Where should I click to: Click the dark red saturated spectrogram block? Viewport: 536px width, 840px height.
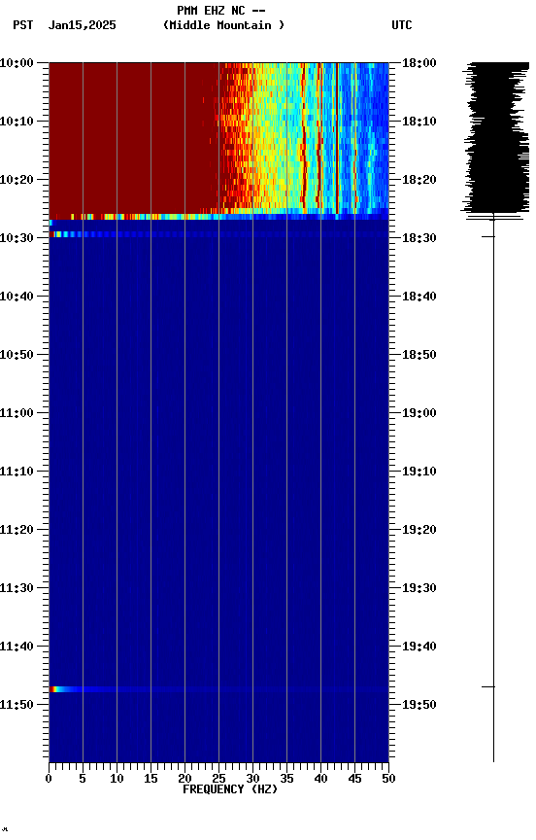[x=134, y=138]
